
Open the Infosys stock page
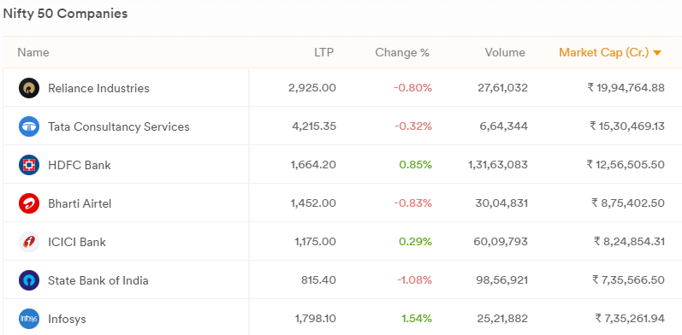[x=67, y=320]
